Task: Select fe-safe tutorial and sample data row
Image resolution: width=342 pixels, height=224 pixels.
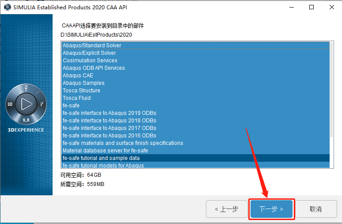Action: click(195, 158)
